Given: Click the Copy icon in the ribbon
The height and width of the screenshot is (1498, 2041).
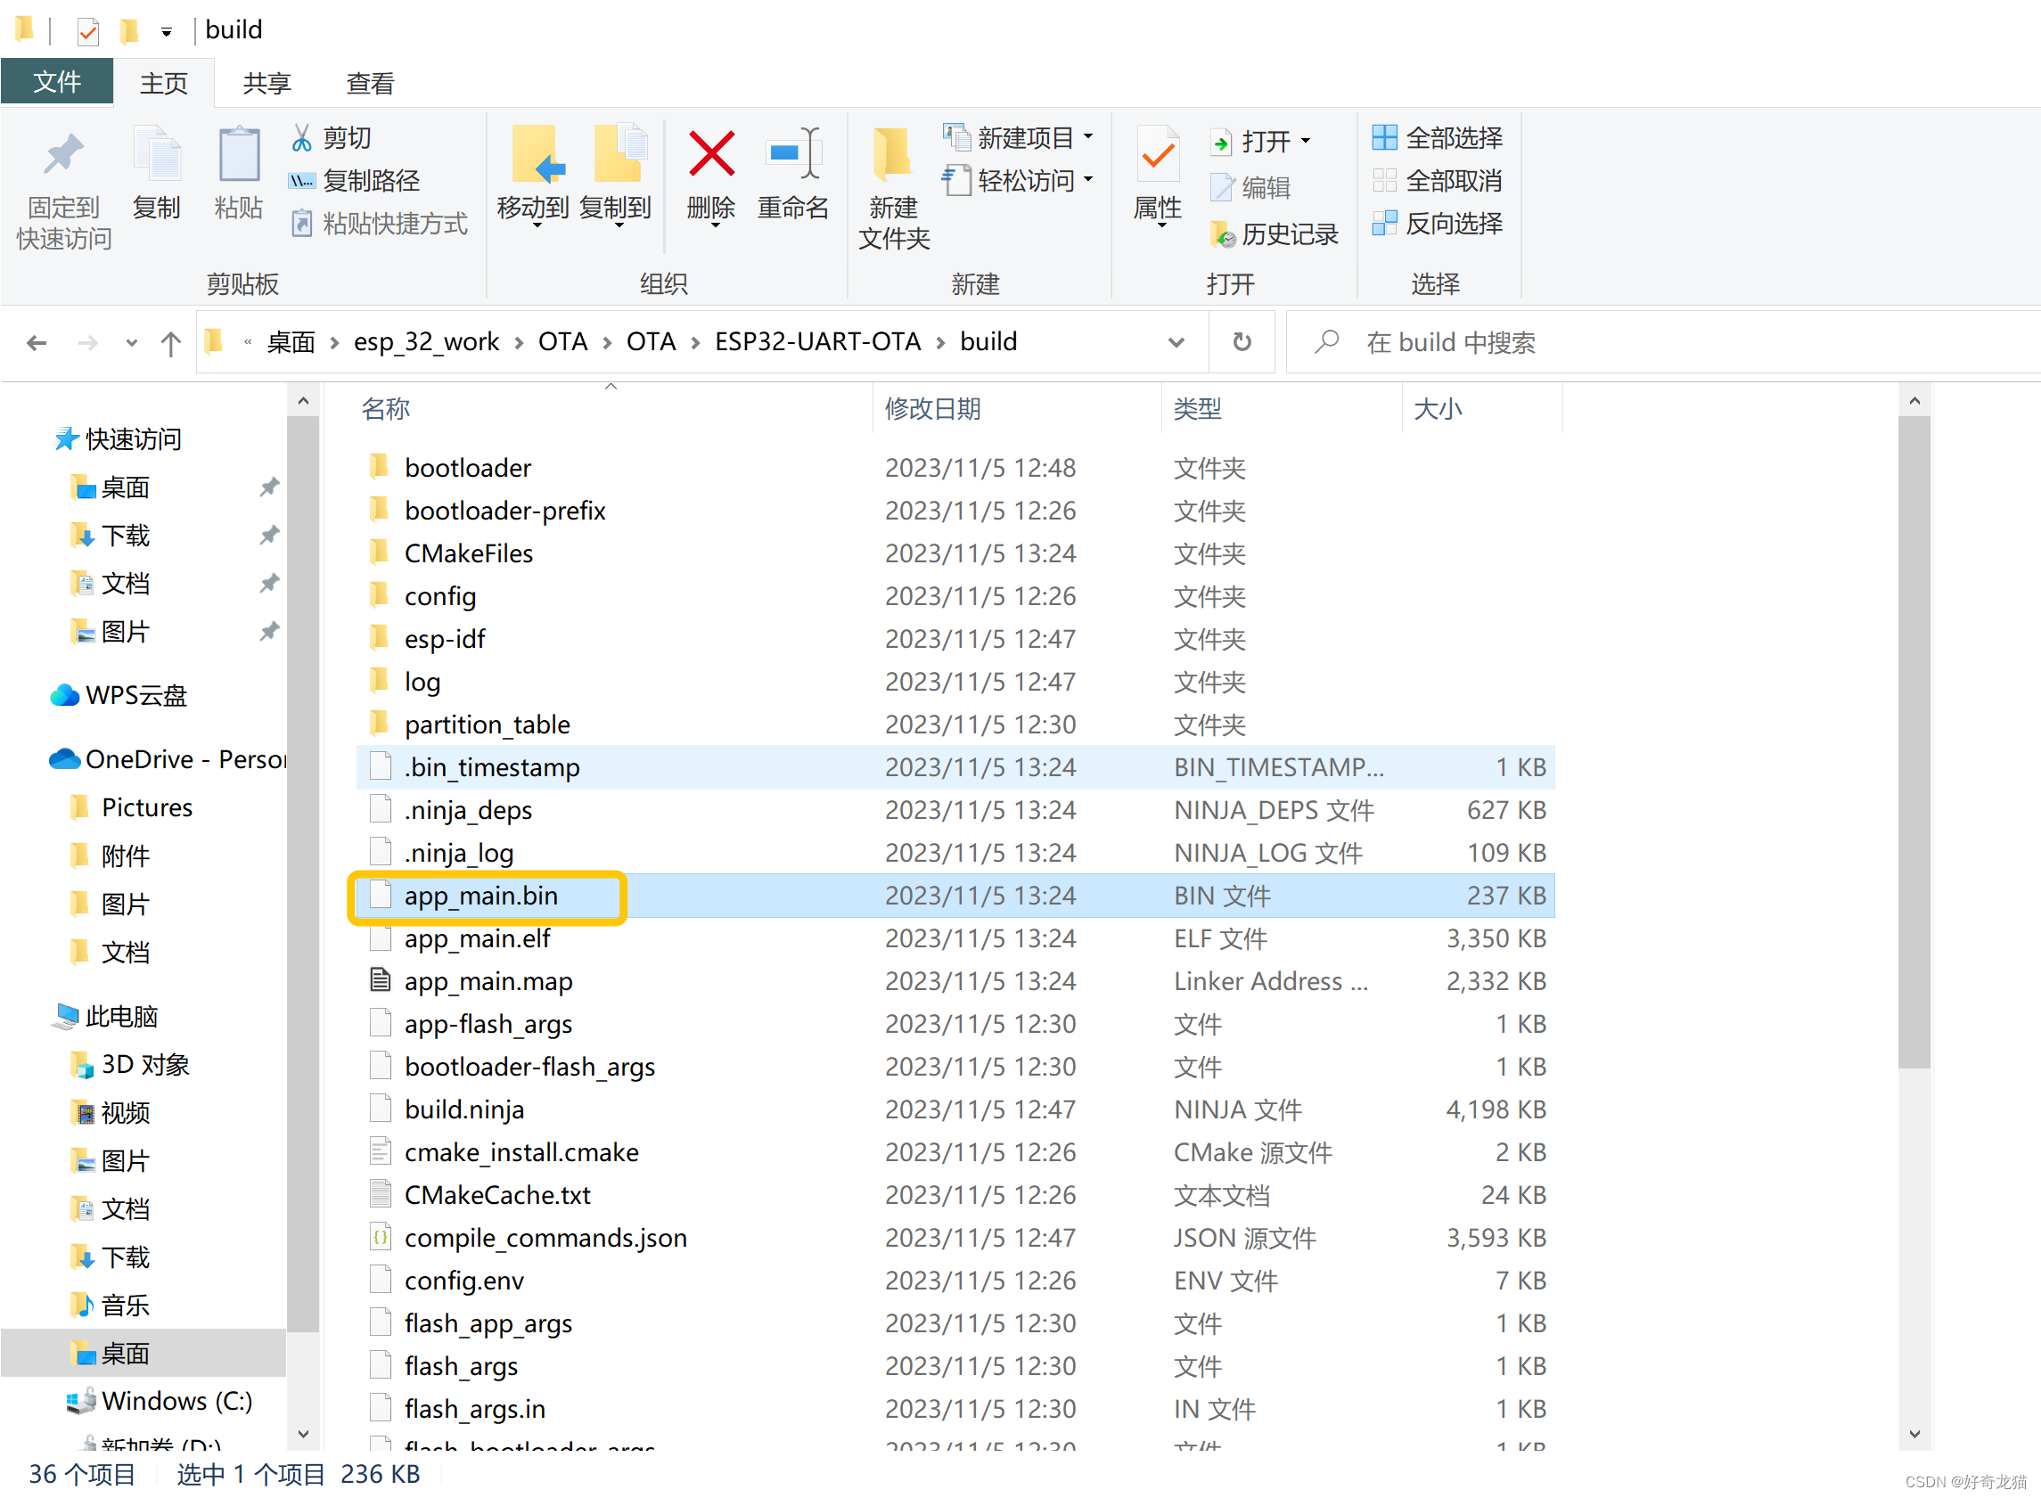Looking at the screenshot, I should click(x=157, y=155).
